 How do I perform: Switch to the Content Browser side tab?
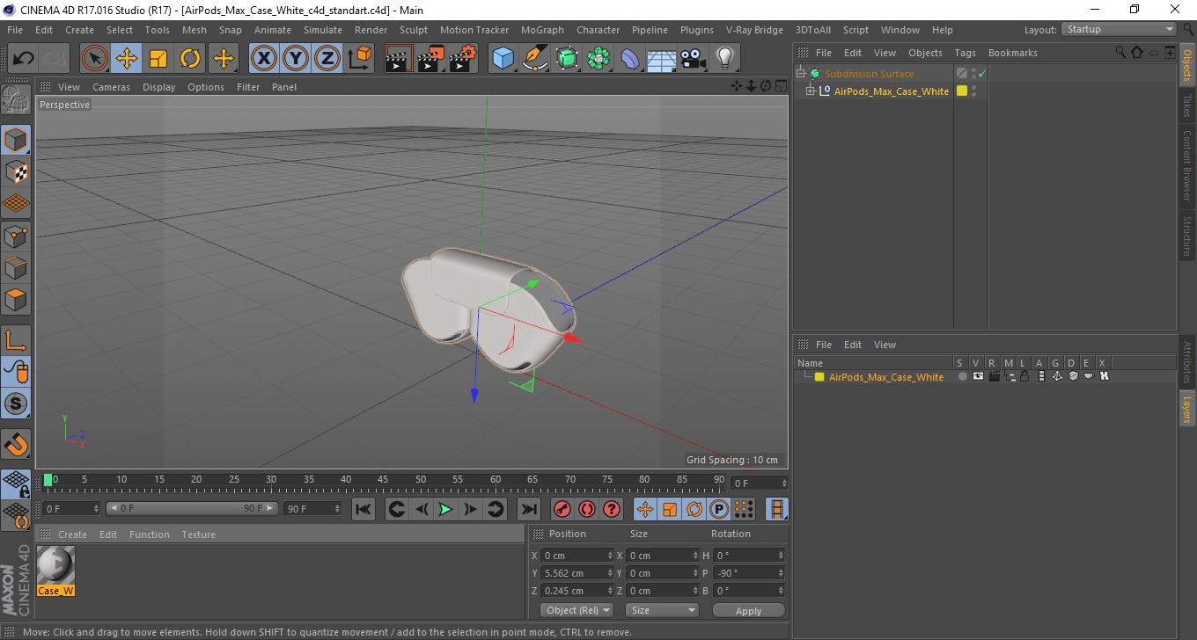click(x=1187, y=165)
